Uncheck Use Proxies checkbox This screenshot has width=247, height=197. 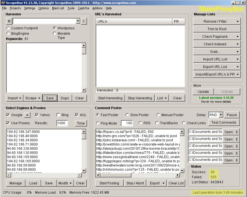(x=8, y=123)
